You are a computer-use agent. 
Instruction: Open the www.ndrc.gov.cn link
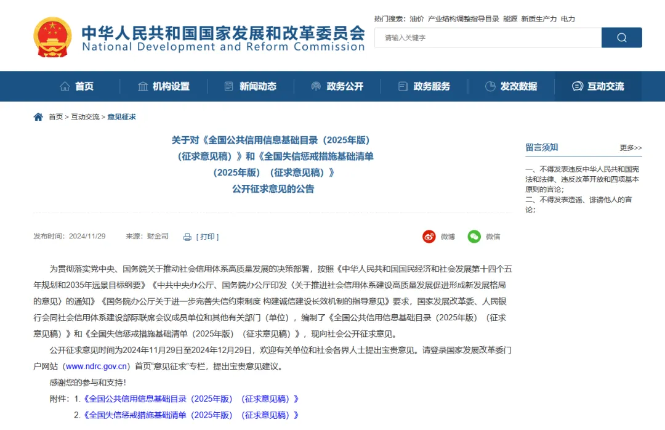[x=96, y=367]
